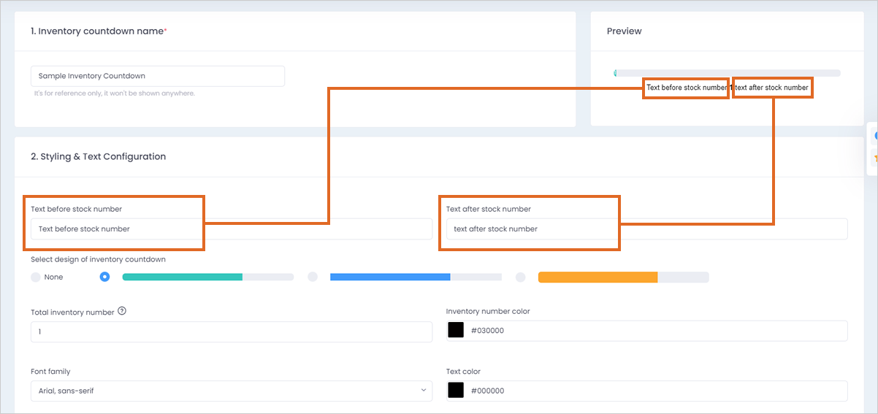Viewport: 878px width, 414px height.
Task: Click the help icon beside Total inventory number
Action: pyautogui.click(x=122, y=311)
